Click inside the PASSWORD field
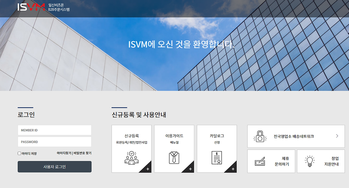Image resolution: width=349 pixels, height=188 pixels. (55, 142)
